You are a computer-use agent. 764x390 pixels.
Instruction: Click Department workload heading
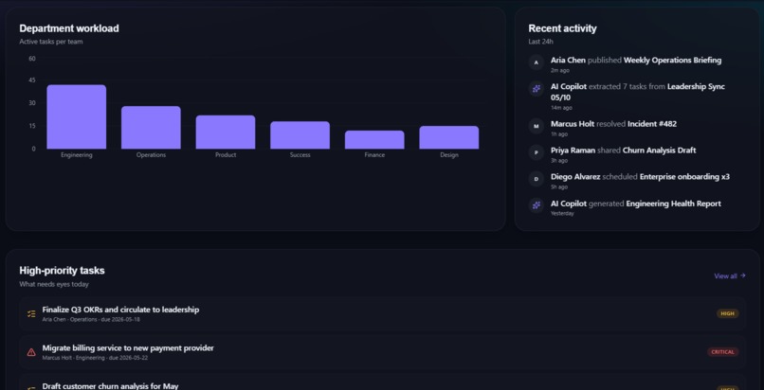pos(69,28)
